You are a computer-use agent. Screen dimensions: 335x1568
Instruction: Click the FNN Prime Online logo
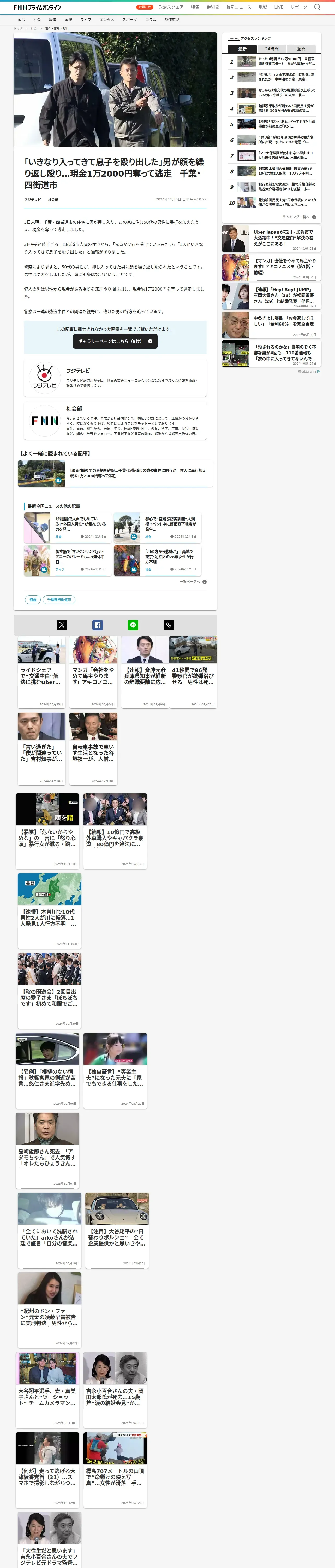coord(37,7)
